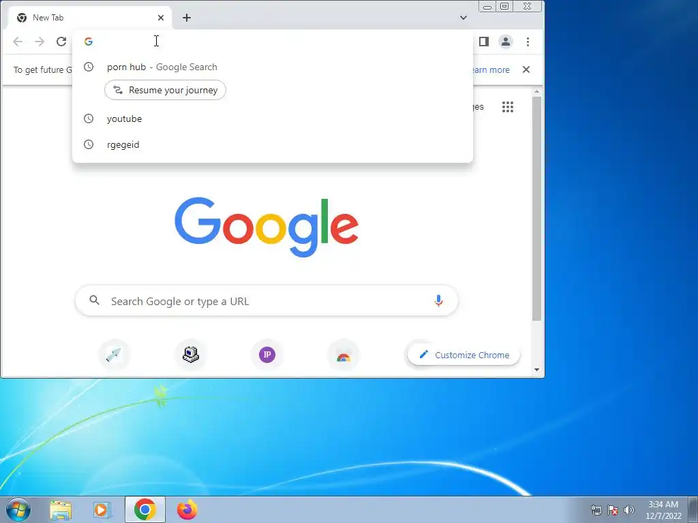Open the Action Center flag icon
The width and height of the screenshot is (698, 523).
pos(613,510)
